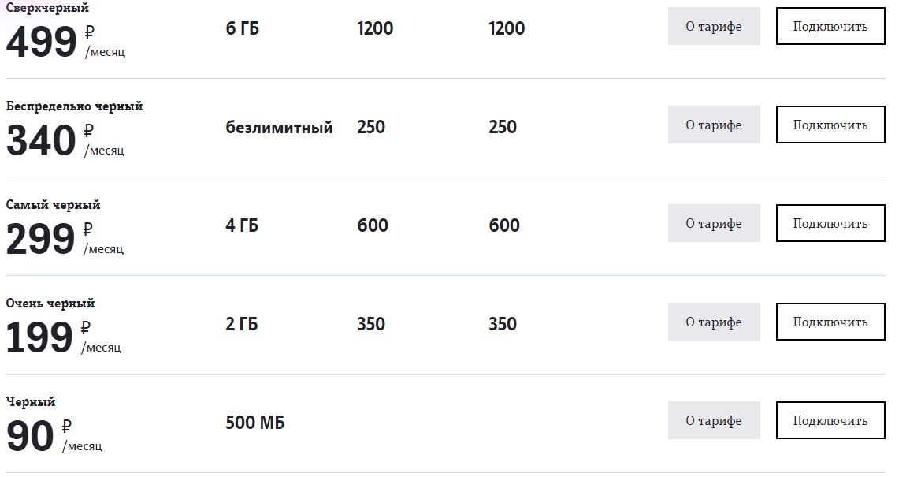Click the безлимитный internet value
The height and width of the screenshot is (477, 910).
point(279,127)
